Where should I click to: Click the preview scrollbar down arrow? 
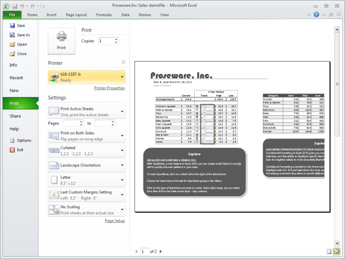coord(337,243)
